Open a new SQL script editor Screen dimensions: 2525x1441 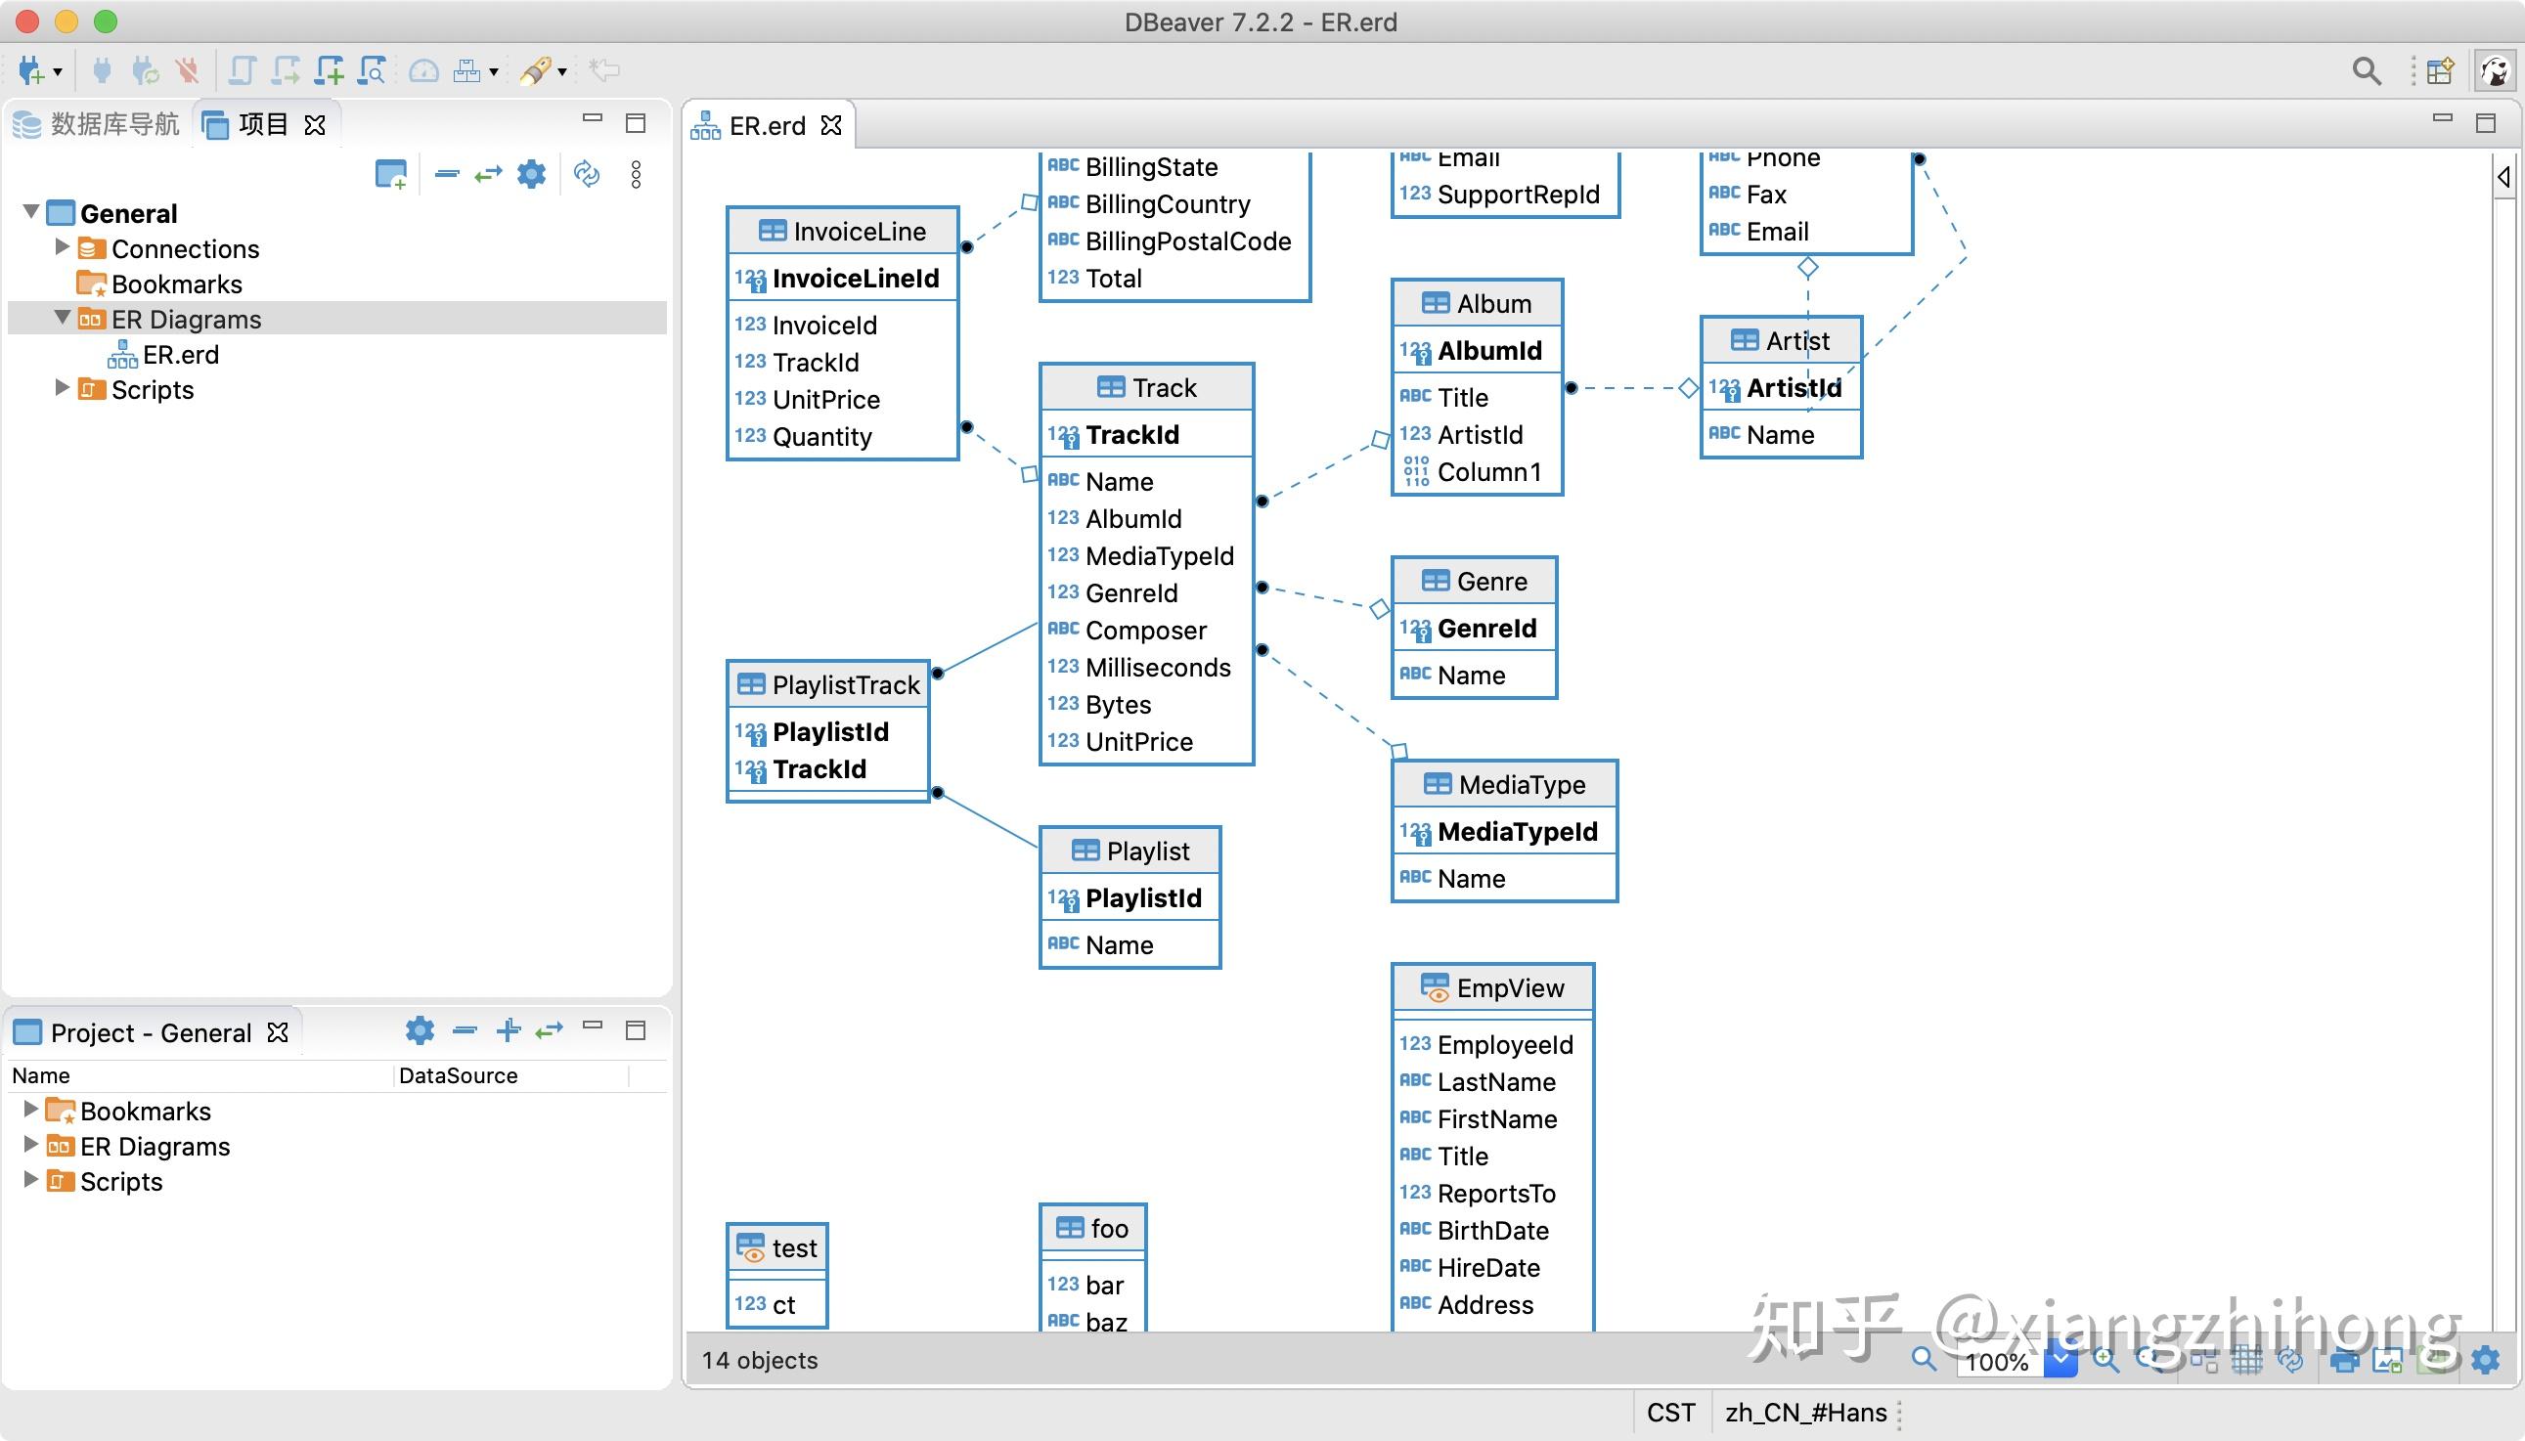[329, 70]
